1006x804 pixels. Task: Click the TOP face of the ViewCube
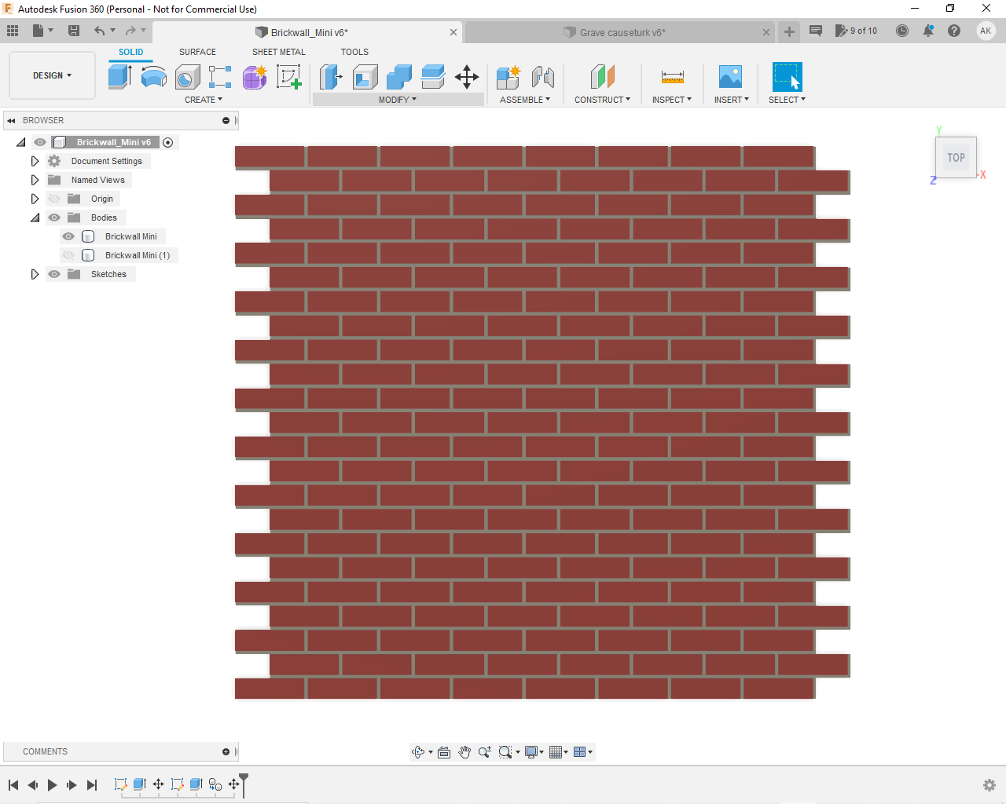tap(956, 157)
